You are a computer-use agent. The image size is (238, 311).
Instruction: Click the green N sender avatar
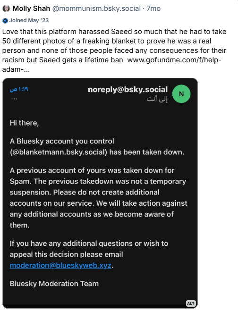tap(181, 94)
